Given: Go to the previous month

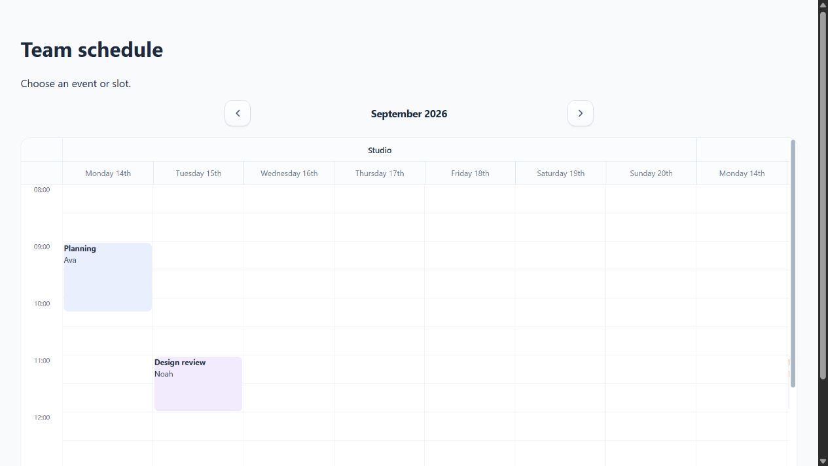Looking at the screenshot, I should coord(238,113).
